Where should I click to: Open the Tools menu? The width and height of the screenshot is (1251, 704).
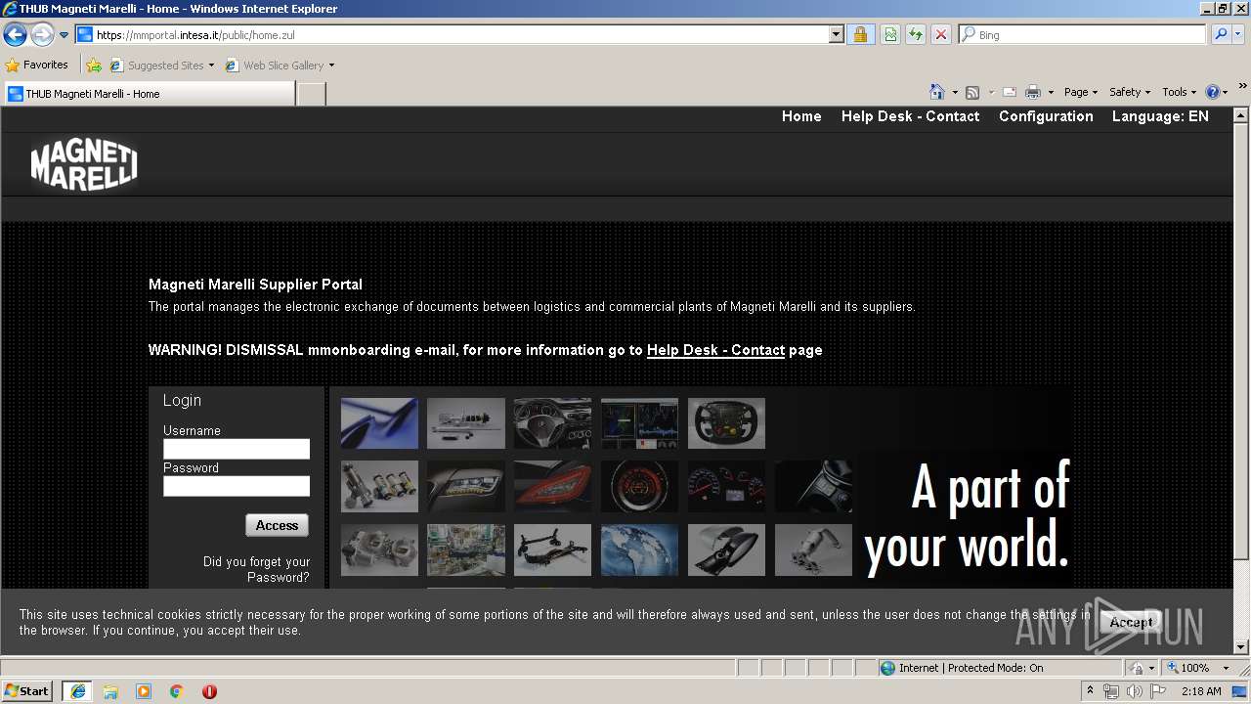coord(1179,92)
